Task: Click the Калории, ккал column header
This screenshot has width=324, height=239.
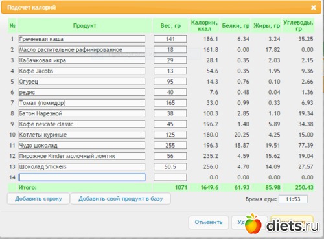Action: 204,26
